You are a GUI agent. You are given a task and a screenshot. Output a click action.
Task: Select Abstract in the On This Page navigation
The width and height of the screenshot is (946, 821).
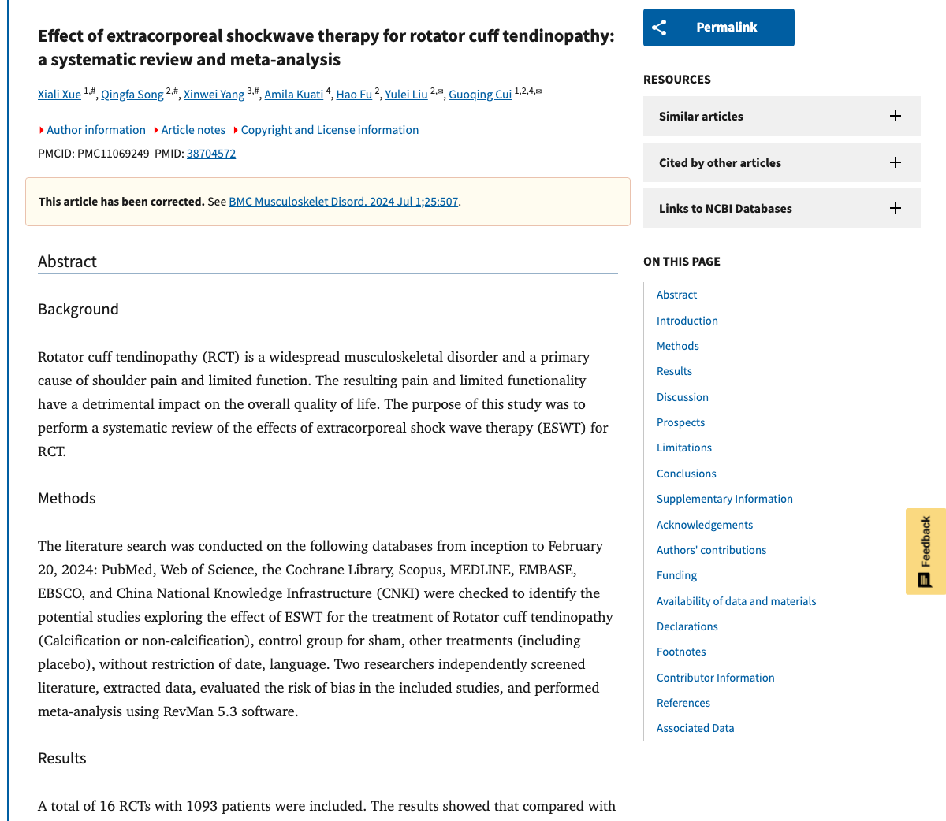click(676, 295)
